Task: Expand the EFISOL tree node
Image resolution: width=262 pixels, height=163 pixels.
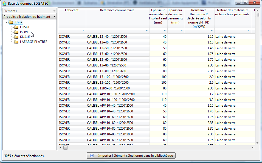Action: click(12, 27)
